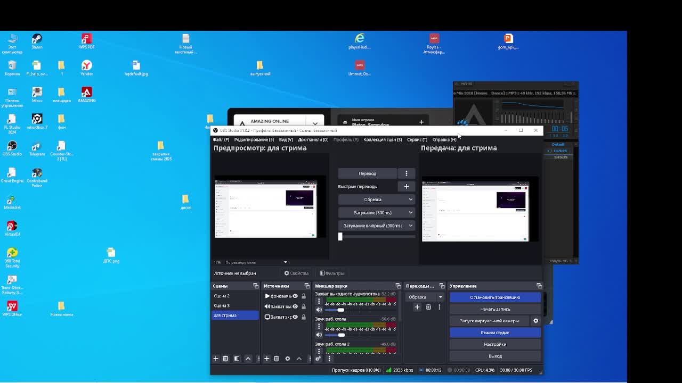Remove scene transition via trash icon
The width and height of the screenshot is (682, 383).
coord(428,307)
